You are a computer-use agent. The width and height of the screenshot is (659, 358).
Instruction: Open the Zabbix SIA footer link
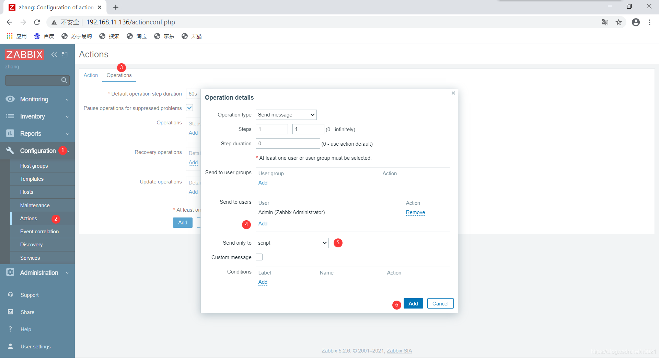(x=399, y=351)
